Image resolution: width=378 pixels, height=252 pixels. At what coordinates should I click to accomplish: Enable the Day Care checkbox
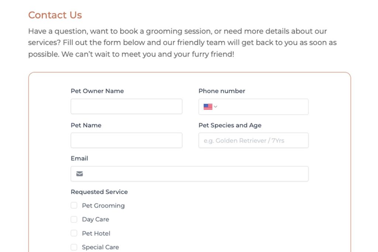point(74,220)
